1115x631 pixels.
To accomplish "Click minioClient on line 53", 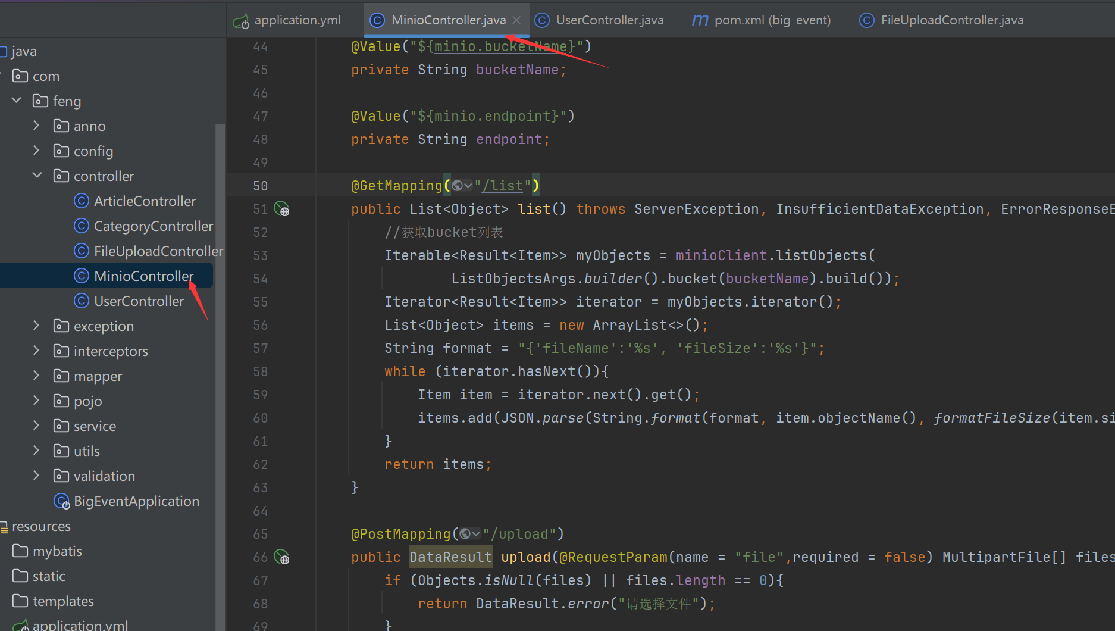I will [721, 255].
